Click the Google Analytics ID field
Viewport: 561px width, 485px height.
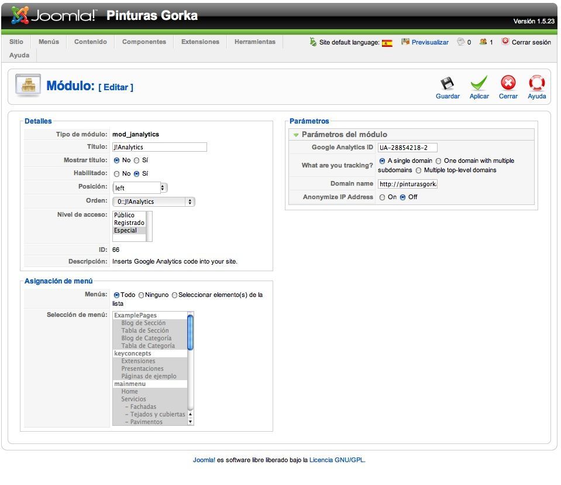point(408,148)
